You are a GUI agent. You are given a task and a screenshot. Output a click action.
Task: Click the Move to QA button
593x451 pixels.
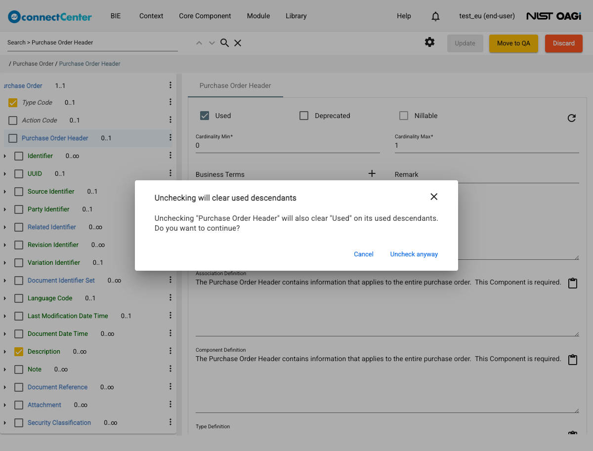click(x=513, y=43)
